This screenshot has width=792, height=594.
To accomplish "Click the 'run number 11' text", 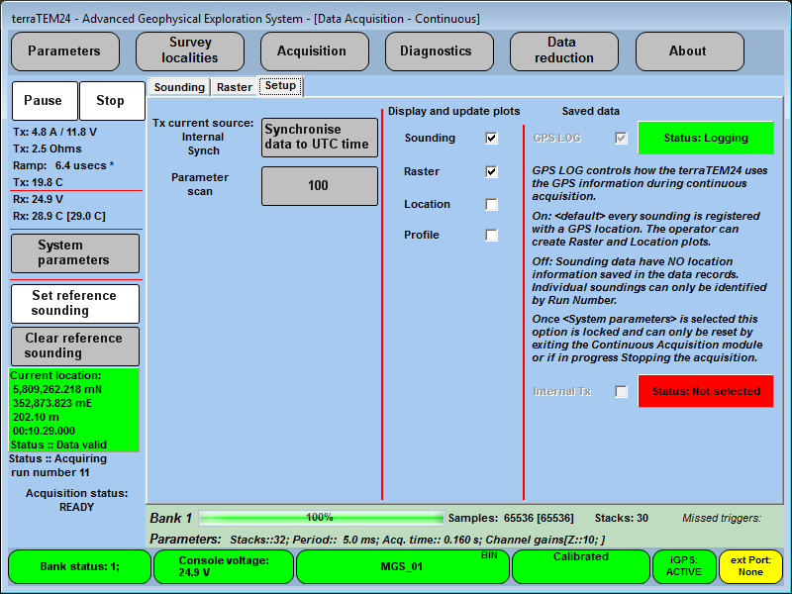I will [50, 473].
